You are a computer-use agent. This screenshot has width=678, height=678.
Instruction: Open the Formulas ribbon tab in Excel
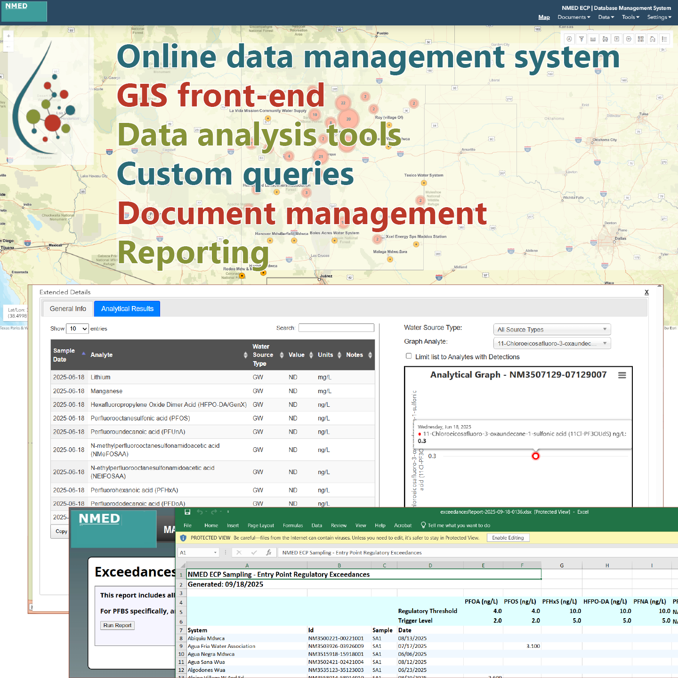(x=293, y=525)
